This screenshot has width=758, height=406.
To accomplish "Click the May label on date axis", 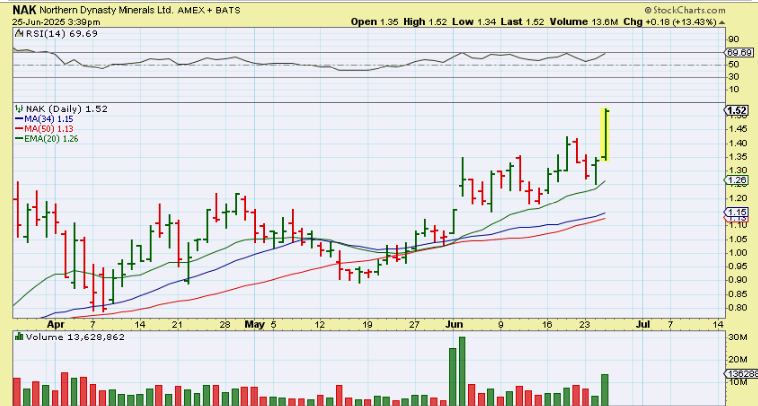I will (255, 324).
